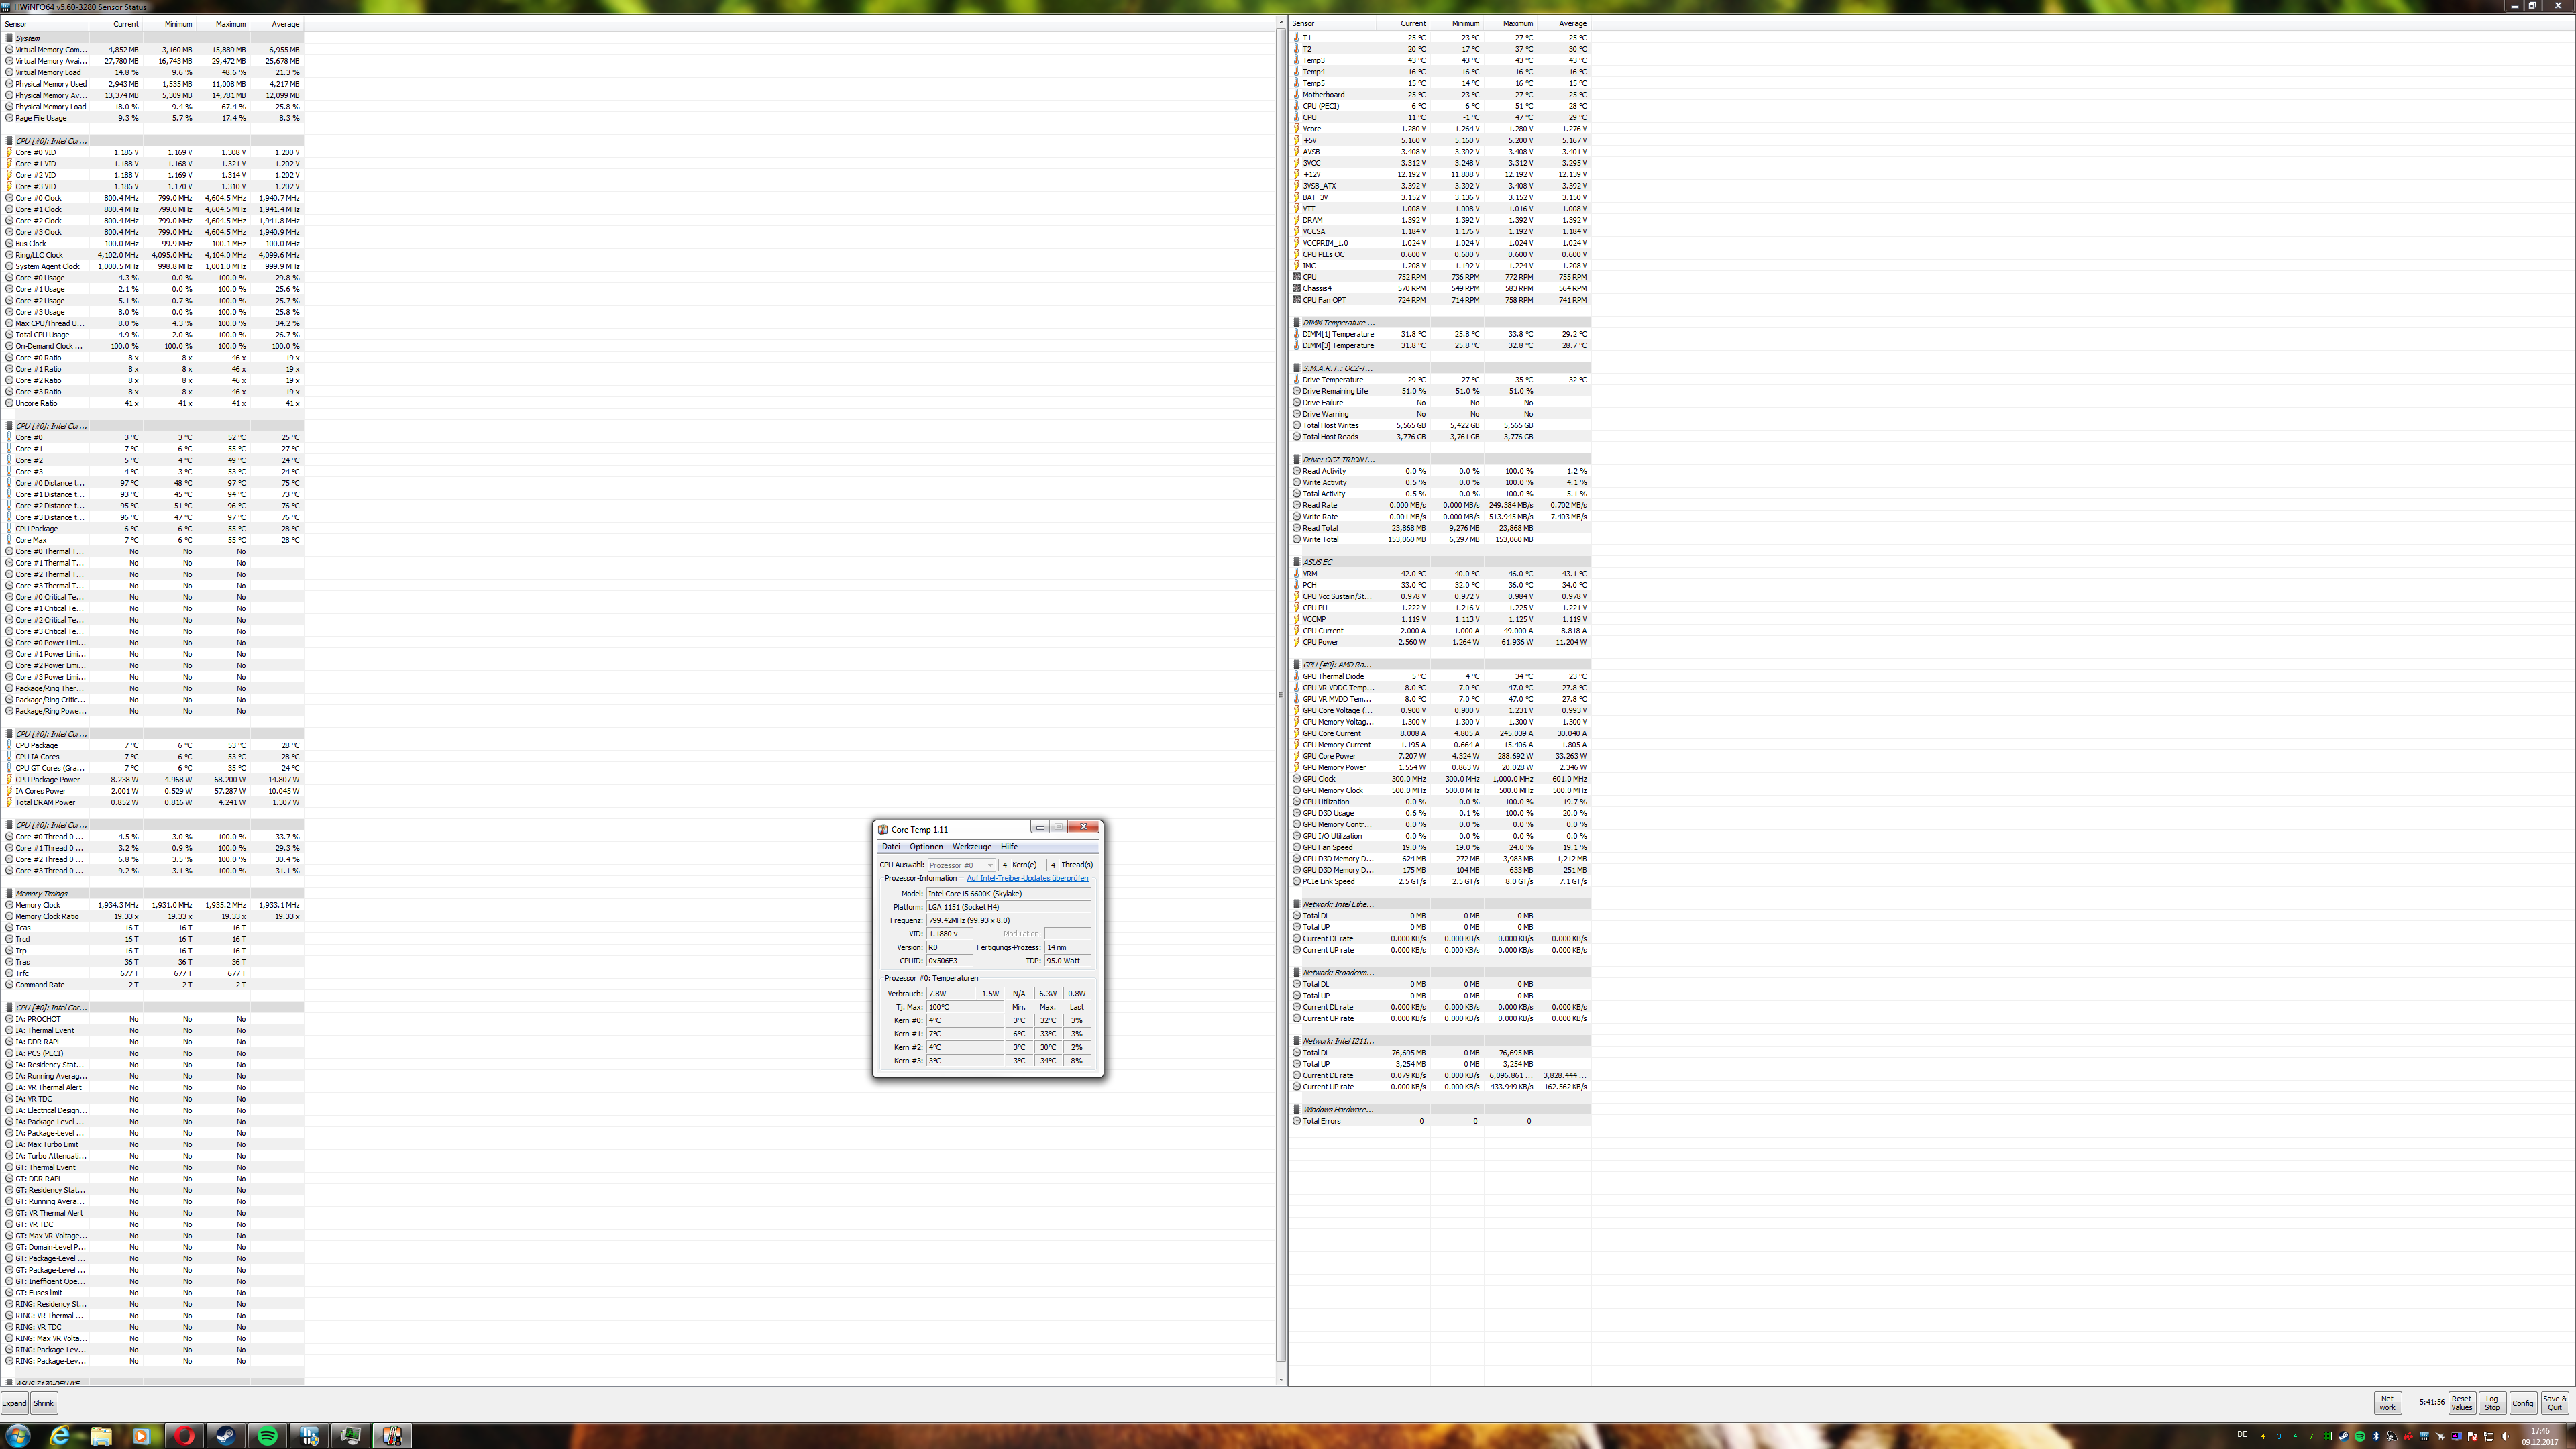2576x1449 pixels.
Task: Open Spotify from the taskbar
Action: tap(267, 1436)
